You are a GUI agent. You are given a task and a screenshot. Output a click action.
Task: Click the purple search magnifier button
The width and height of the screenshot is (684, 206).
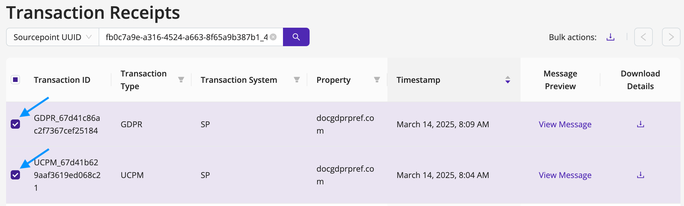click(x=296, y=37)
